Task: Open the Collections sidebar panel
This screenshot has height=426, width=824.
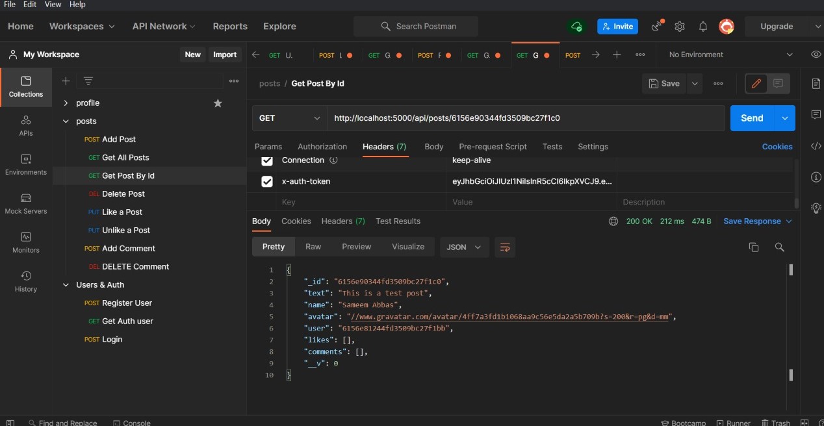Action: pos(26,87)
